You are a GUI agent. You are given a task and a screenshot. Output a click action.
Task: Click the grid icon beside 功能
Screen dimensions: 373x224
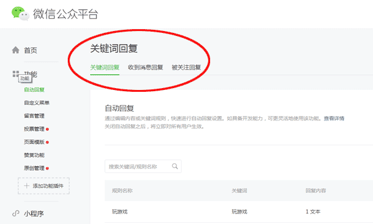point(16,74)
